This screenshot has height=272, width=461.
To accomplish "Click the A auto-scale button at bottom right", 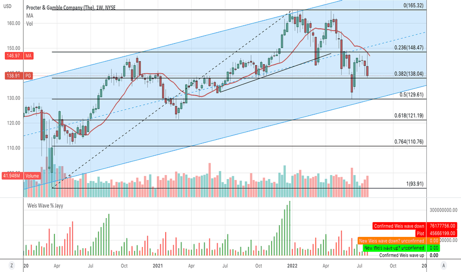I will click(444, 266).
